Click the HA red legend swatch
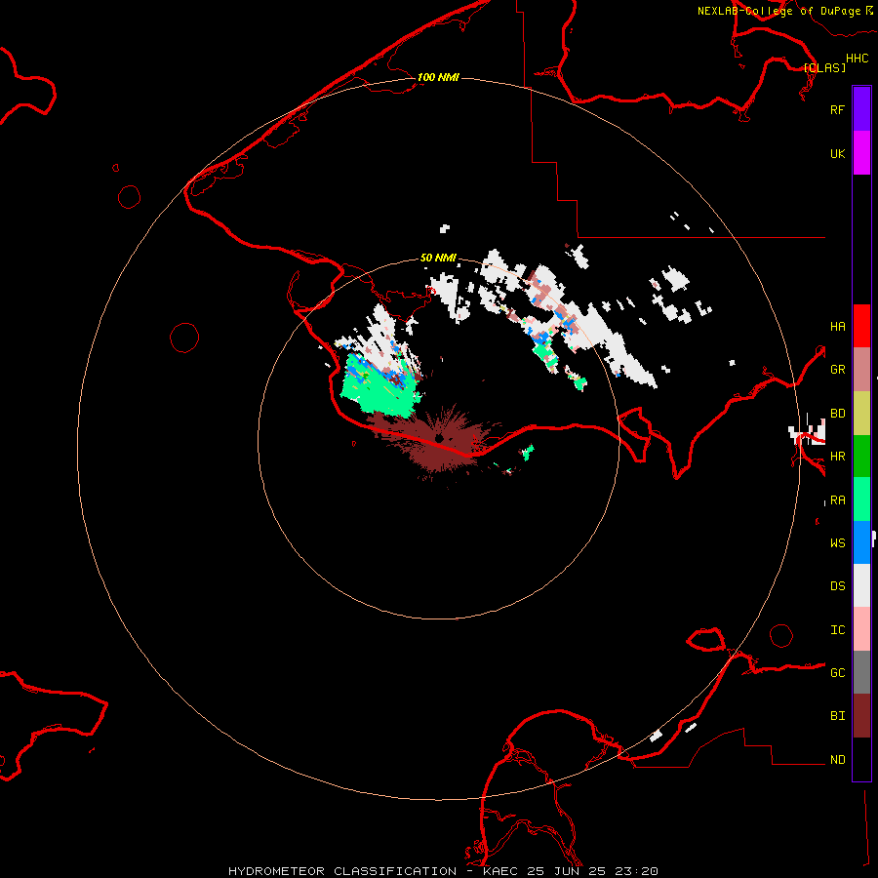Screen dimensions: 878x878 (861, 326)
